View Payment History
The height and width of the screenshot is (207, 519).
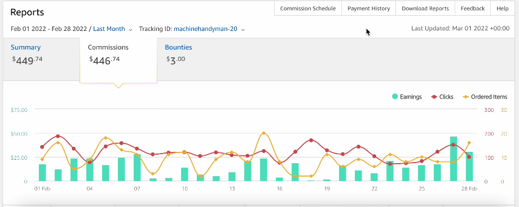pos(368,8)
